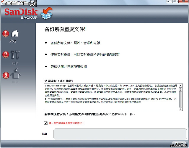Open the Options step tools icon
The image size is (189, 148).
(x=15, y=54)
